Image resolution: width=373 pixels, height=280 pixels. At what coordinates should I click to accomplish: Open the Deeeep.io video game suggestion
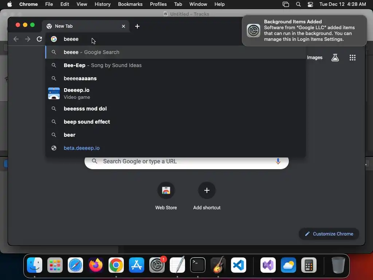pos(175,93)
